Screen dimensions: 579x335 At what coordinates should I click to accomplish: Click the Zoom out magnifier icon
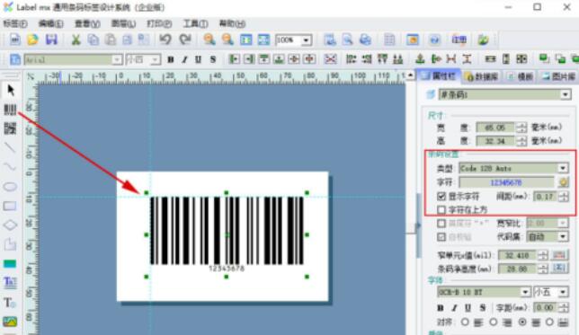[227, 40]
